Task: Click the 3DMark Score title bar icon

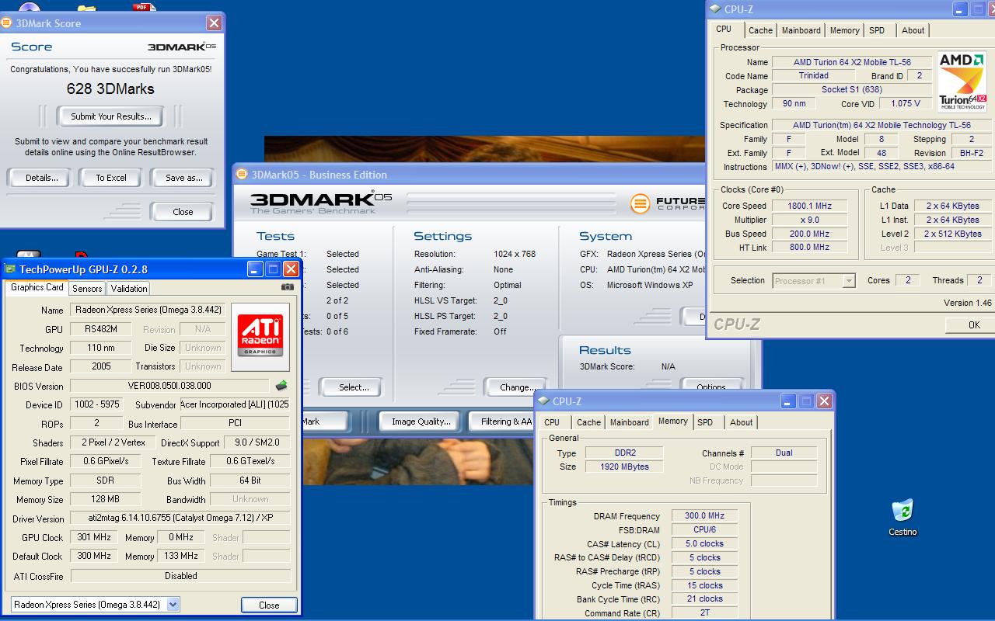Action: click(6, 23)
